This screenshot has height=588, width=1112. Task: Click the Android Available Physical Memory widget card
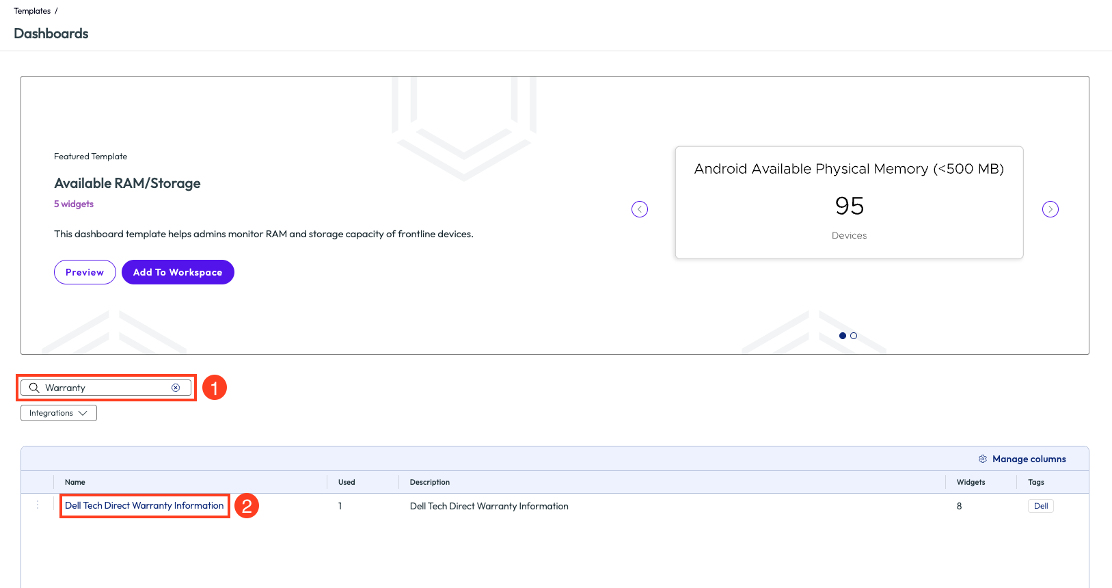click(849, 202)
